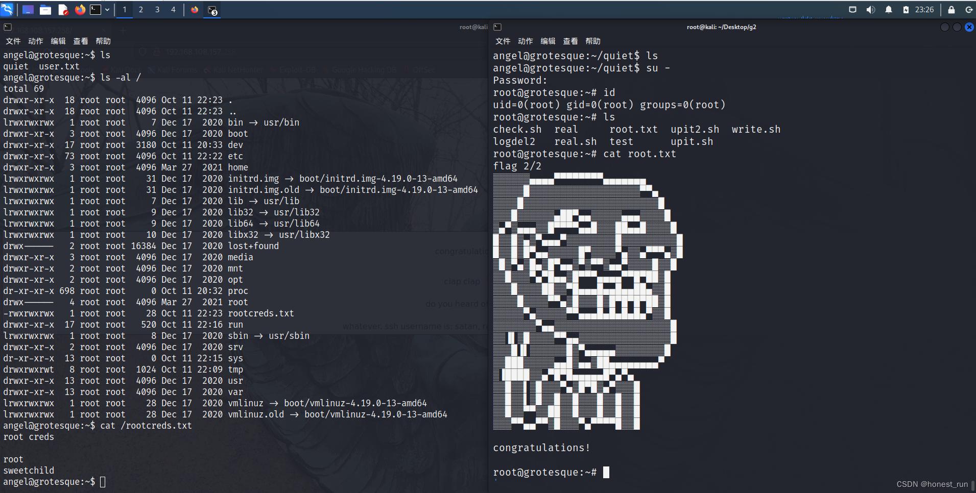Open the Kali Whisker applications menu
The width and height of the screenshot is (976, 493).
point(8,9)
